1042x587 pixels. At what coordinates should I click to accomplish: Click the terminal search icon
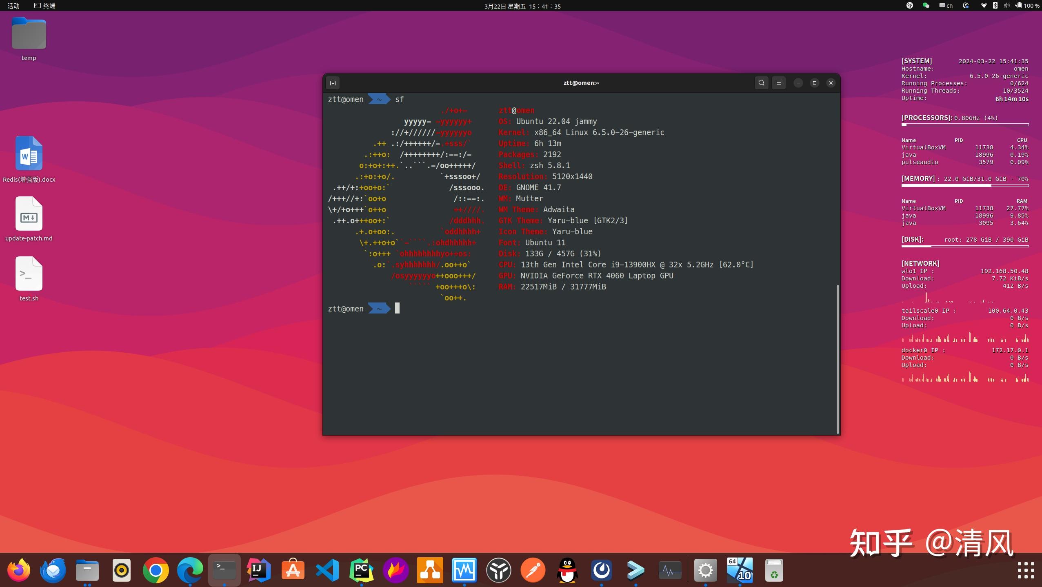click(x=761, y=83)
